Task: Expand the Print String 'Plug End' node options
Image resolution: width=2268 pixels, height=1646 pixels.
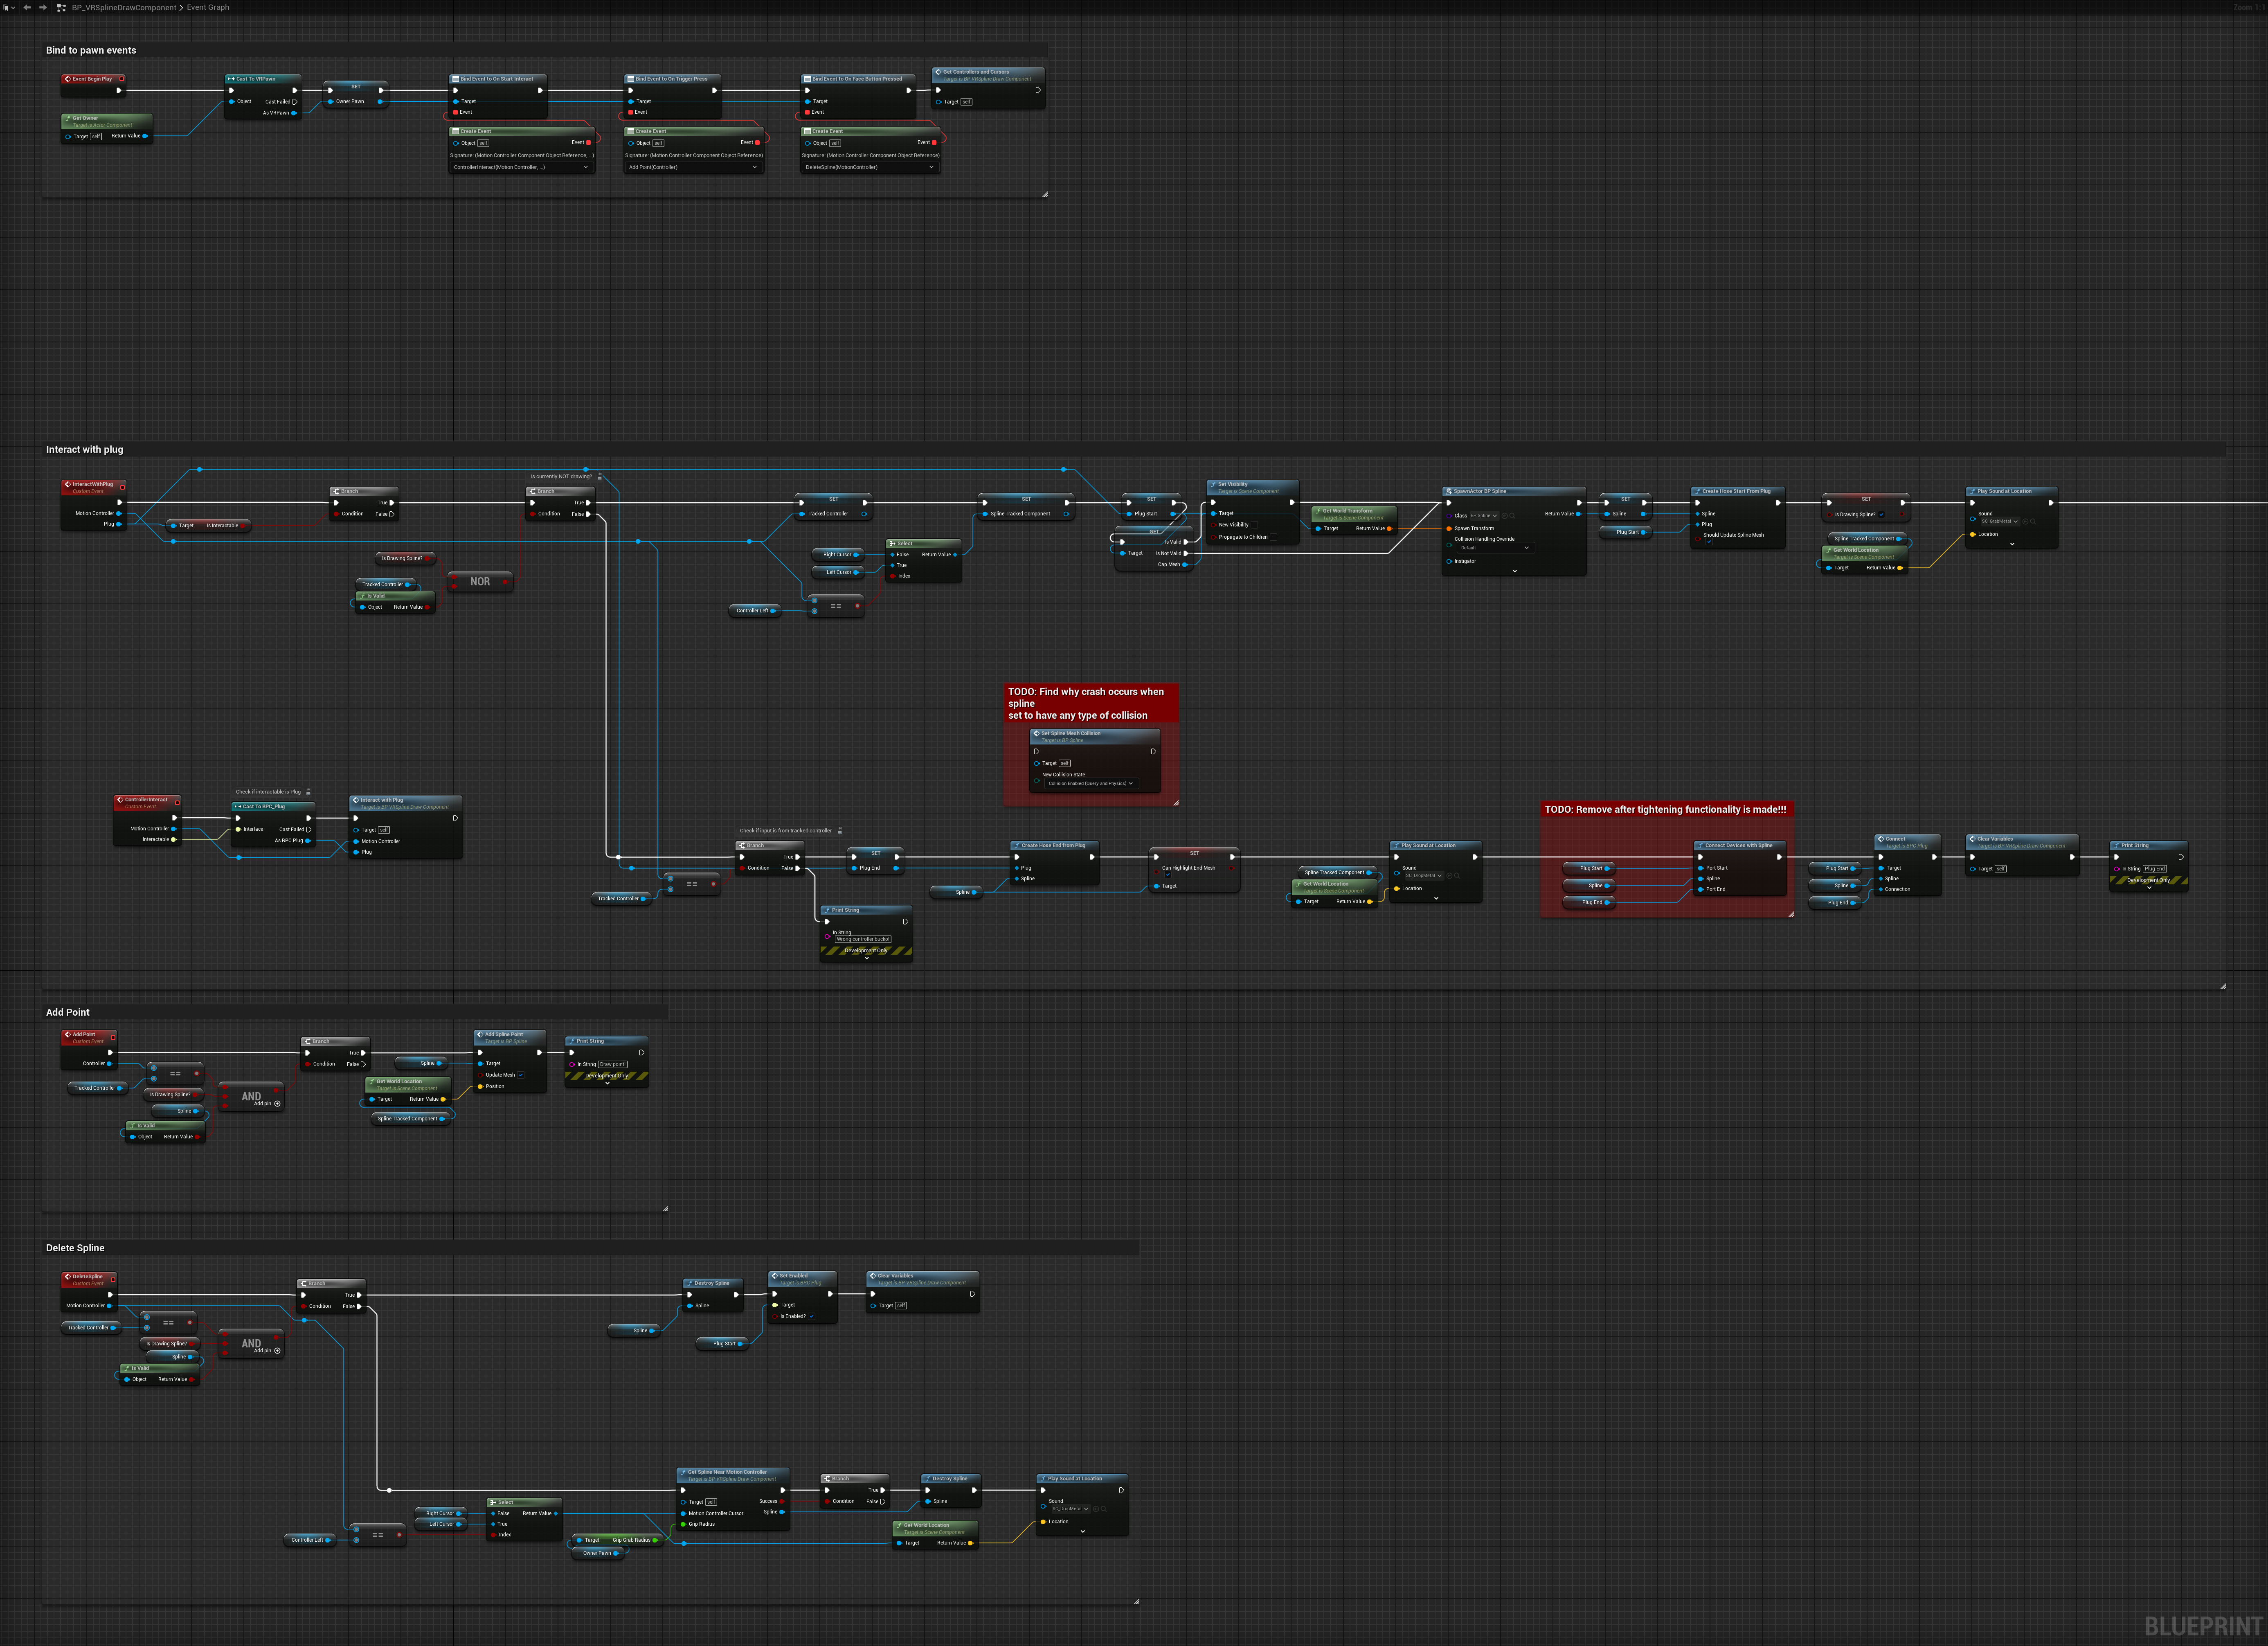Action: 2149,888
